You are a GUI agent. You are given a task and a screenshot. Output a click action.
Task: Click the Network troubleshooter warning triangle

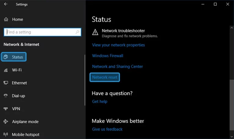click(95, 32)
